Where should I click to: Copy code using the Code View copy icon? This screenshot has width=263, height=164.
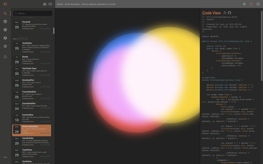click(225, 13)
